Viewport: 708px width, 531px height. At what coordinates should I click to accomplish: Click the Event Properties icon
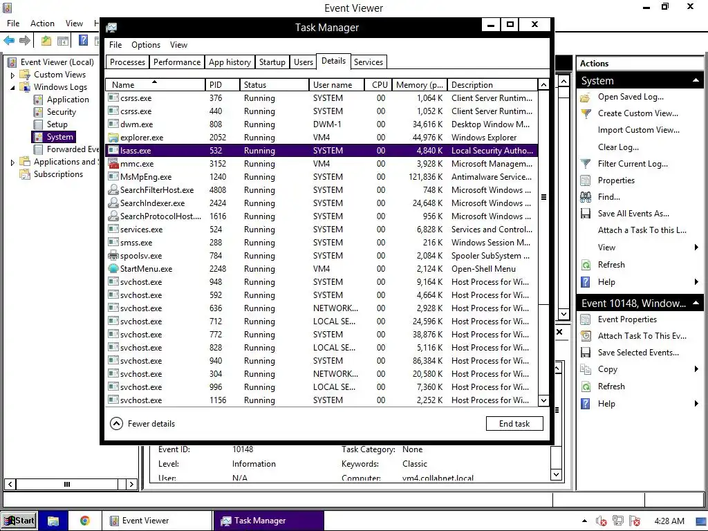click(x=585, y=319)
